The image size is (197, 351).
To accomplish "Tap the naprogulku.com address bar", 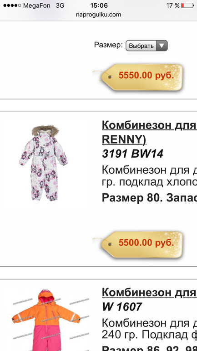I will [98, 15].
